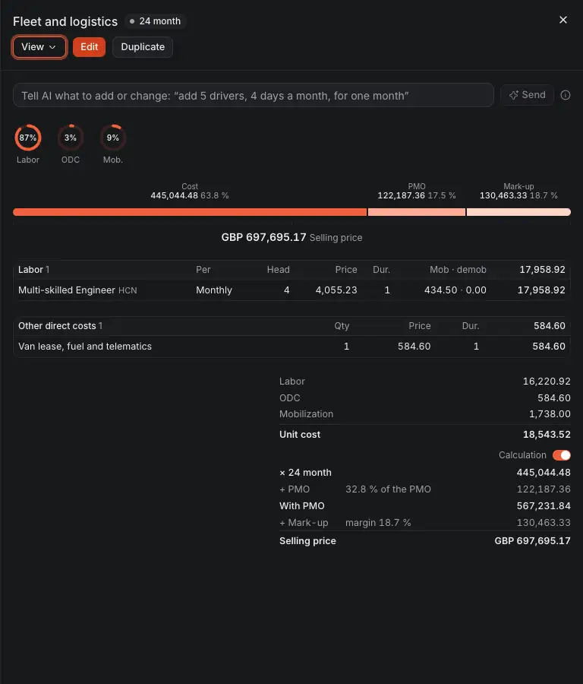Click the Edit button
This screenshot has width=583, height=684.
(89, 47)
